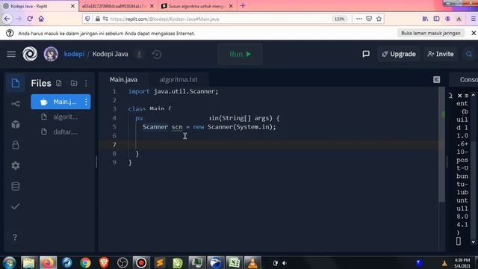Screen dimensions: 478x269
Task: Select the Files sidebar icon
Action: coord(16,83)
